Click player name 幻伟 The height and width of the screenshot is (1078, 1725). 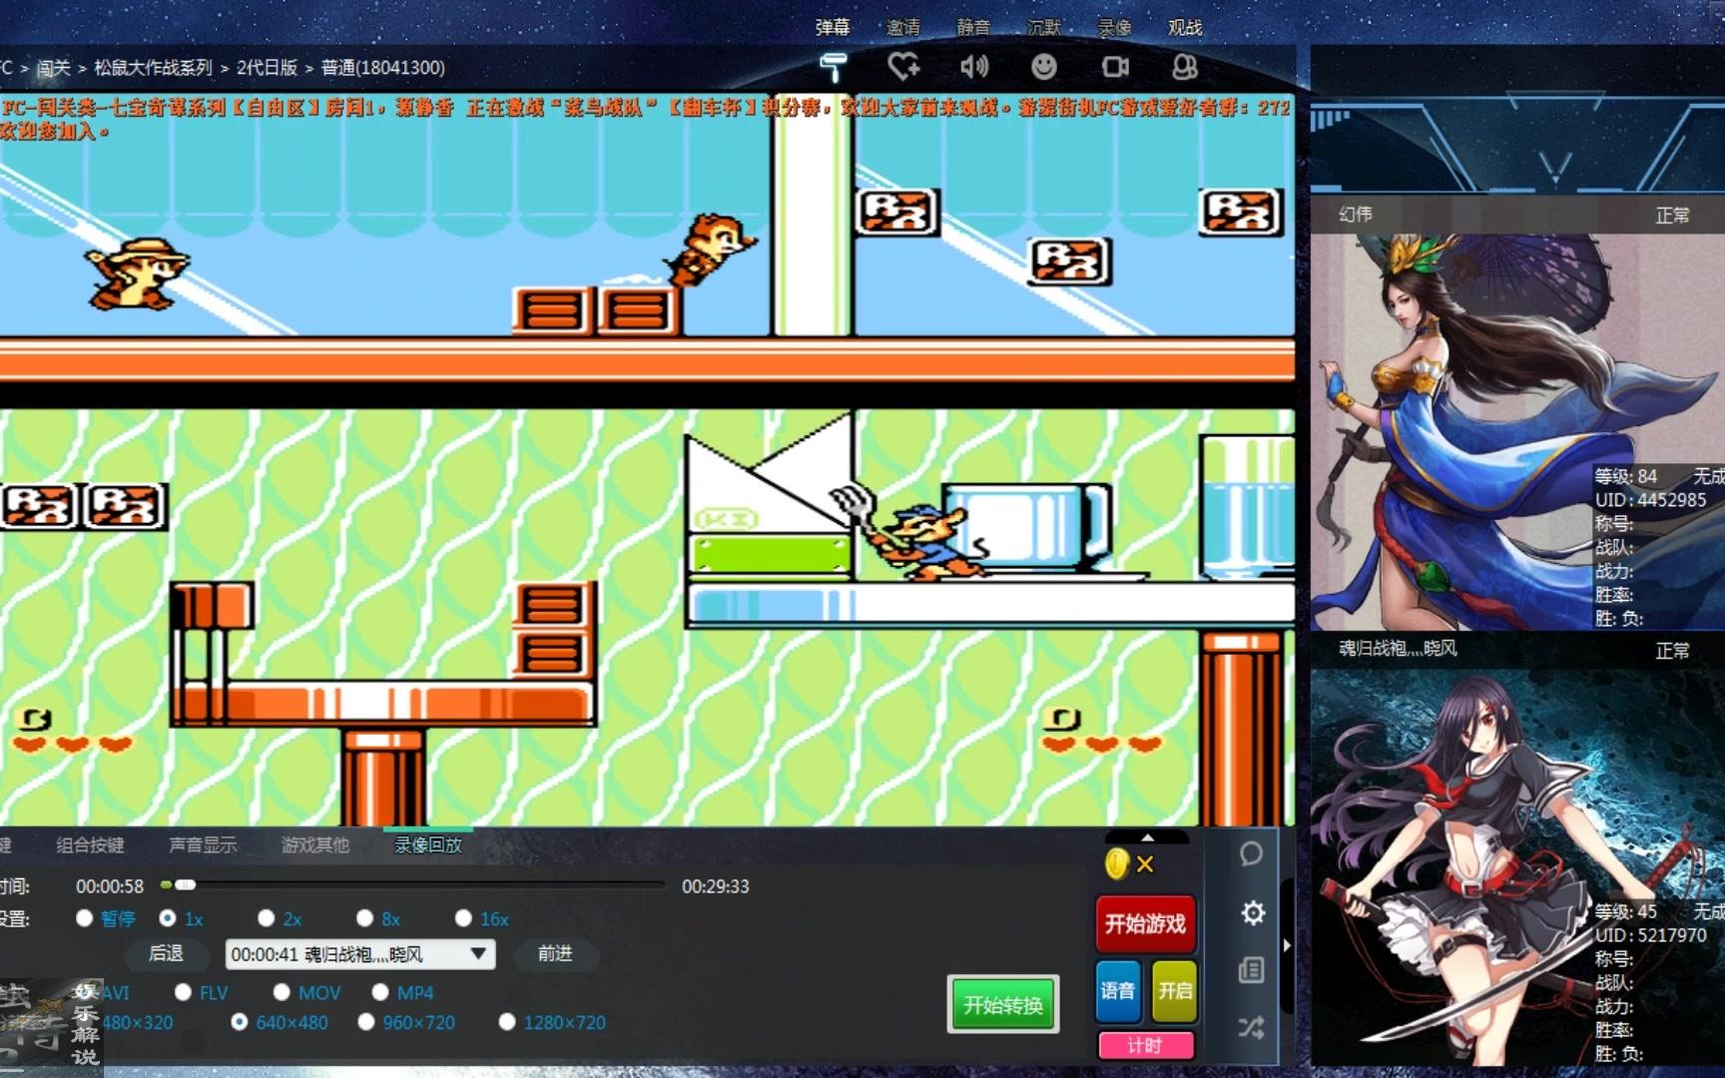click(1356, 215)
